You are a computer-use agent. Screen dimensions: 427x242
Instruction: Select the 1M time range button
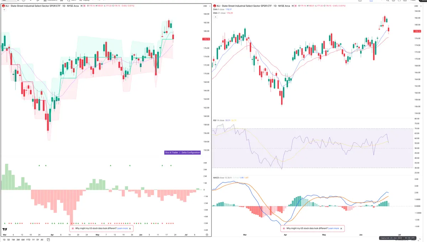click(x=13, y=240)
